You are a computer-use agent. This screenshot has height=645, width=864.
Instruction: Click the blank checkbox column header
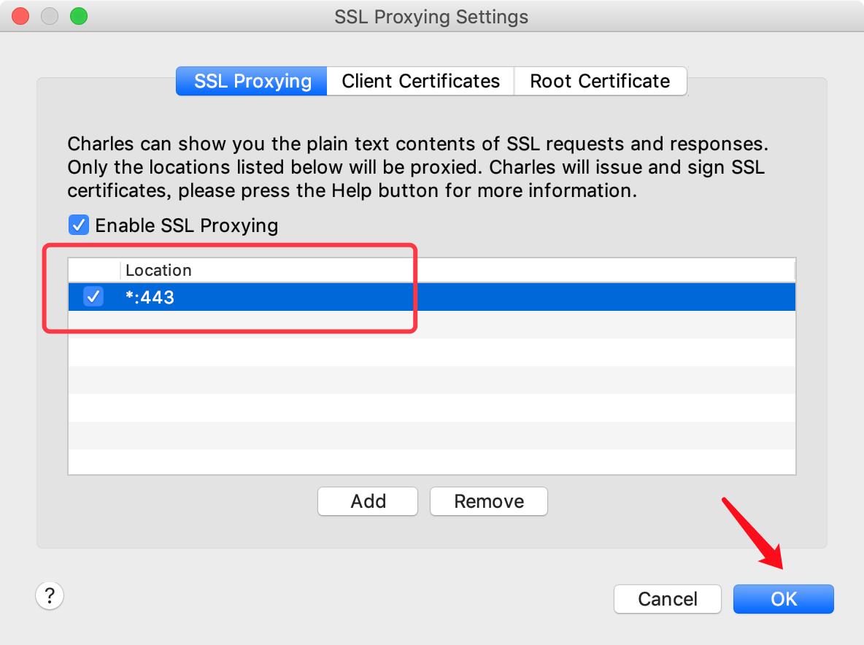click(x=94, y=270)
